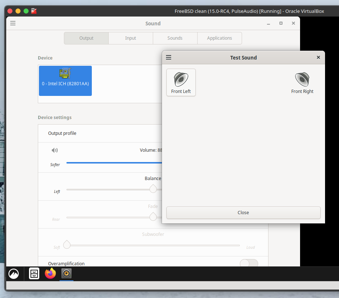Screen dimensions: 339x298
Task: Click the volume speaker mute icon
Action: click(55, 150)
